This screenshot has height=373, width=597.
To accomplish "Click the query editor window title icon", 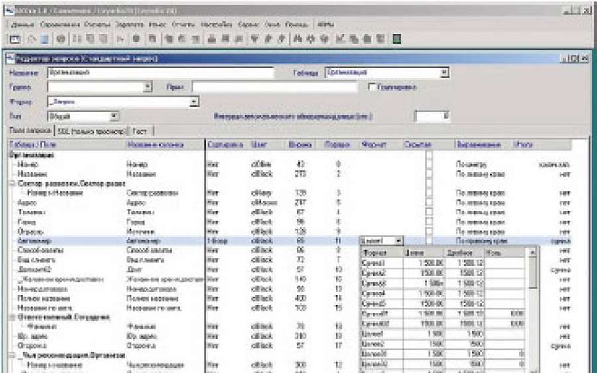I will pyautogui.click(x=9, y=59).
